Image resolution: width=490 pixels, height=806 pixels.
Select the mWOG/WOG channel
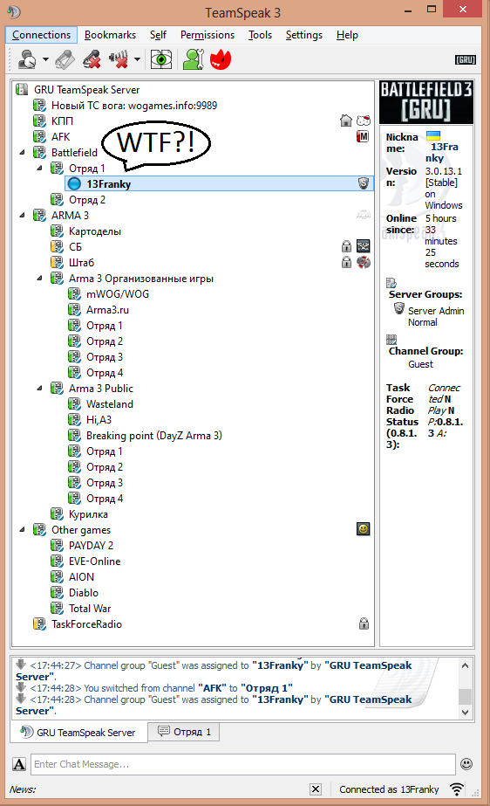point(118,294)
